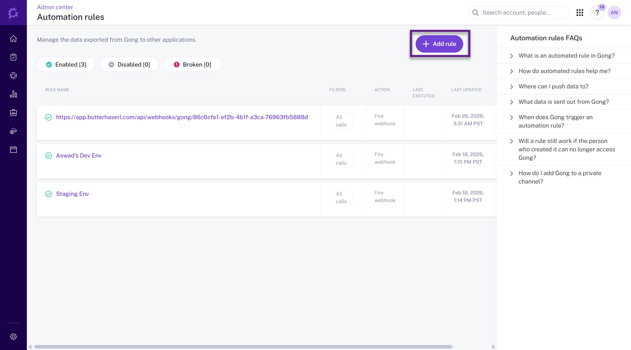Click the horizontal scrollbar at bottom
Screen dimensions: 631x350
243,347
